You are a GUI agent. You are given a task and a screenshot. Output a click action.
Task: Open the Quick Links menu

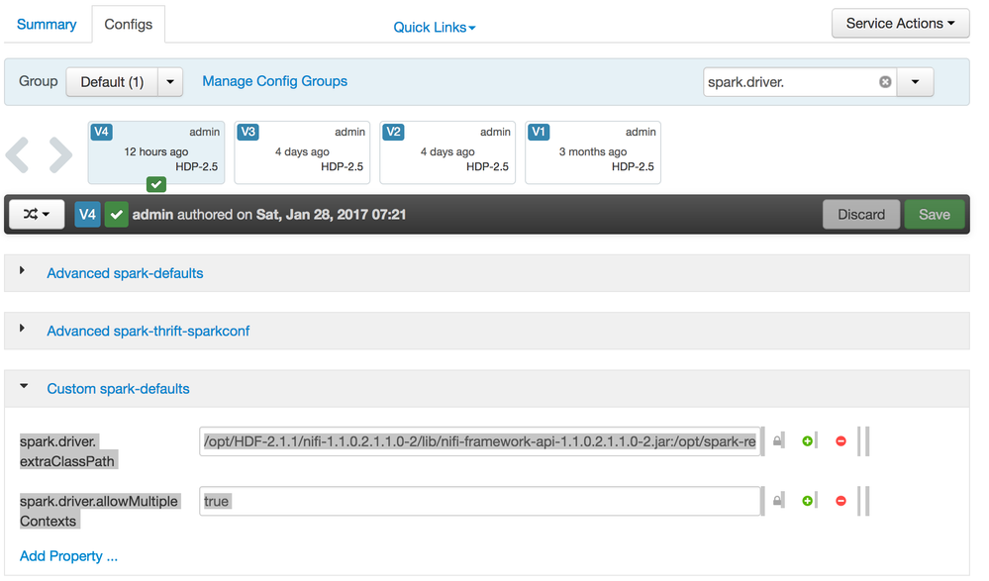(434, 27)
